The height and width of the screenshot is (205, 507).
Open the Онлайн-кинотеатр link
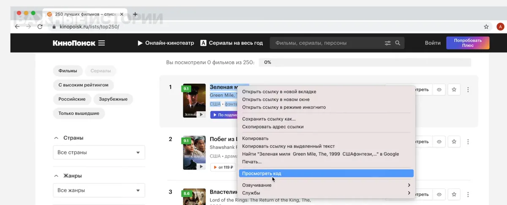coord(166,43)
